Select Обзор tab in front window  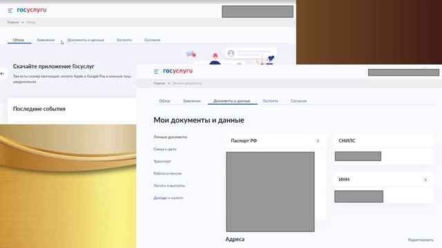point(164,101)
